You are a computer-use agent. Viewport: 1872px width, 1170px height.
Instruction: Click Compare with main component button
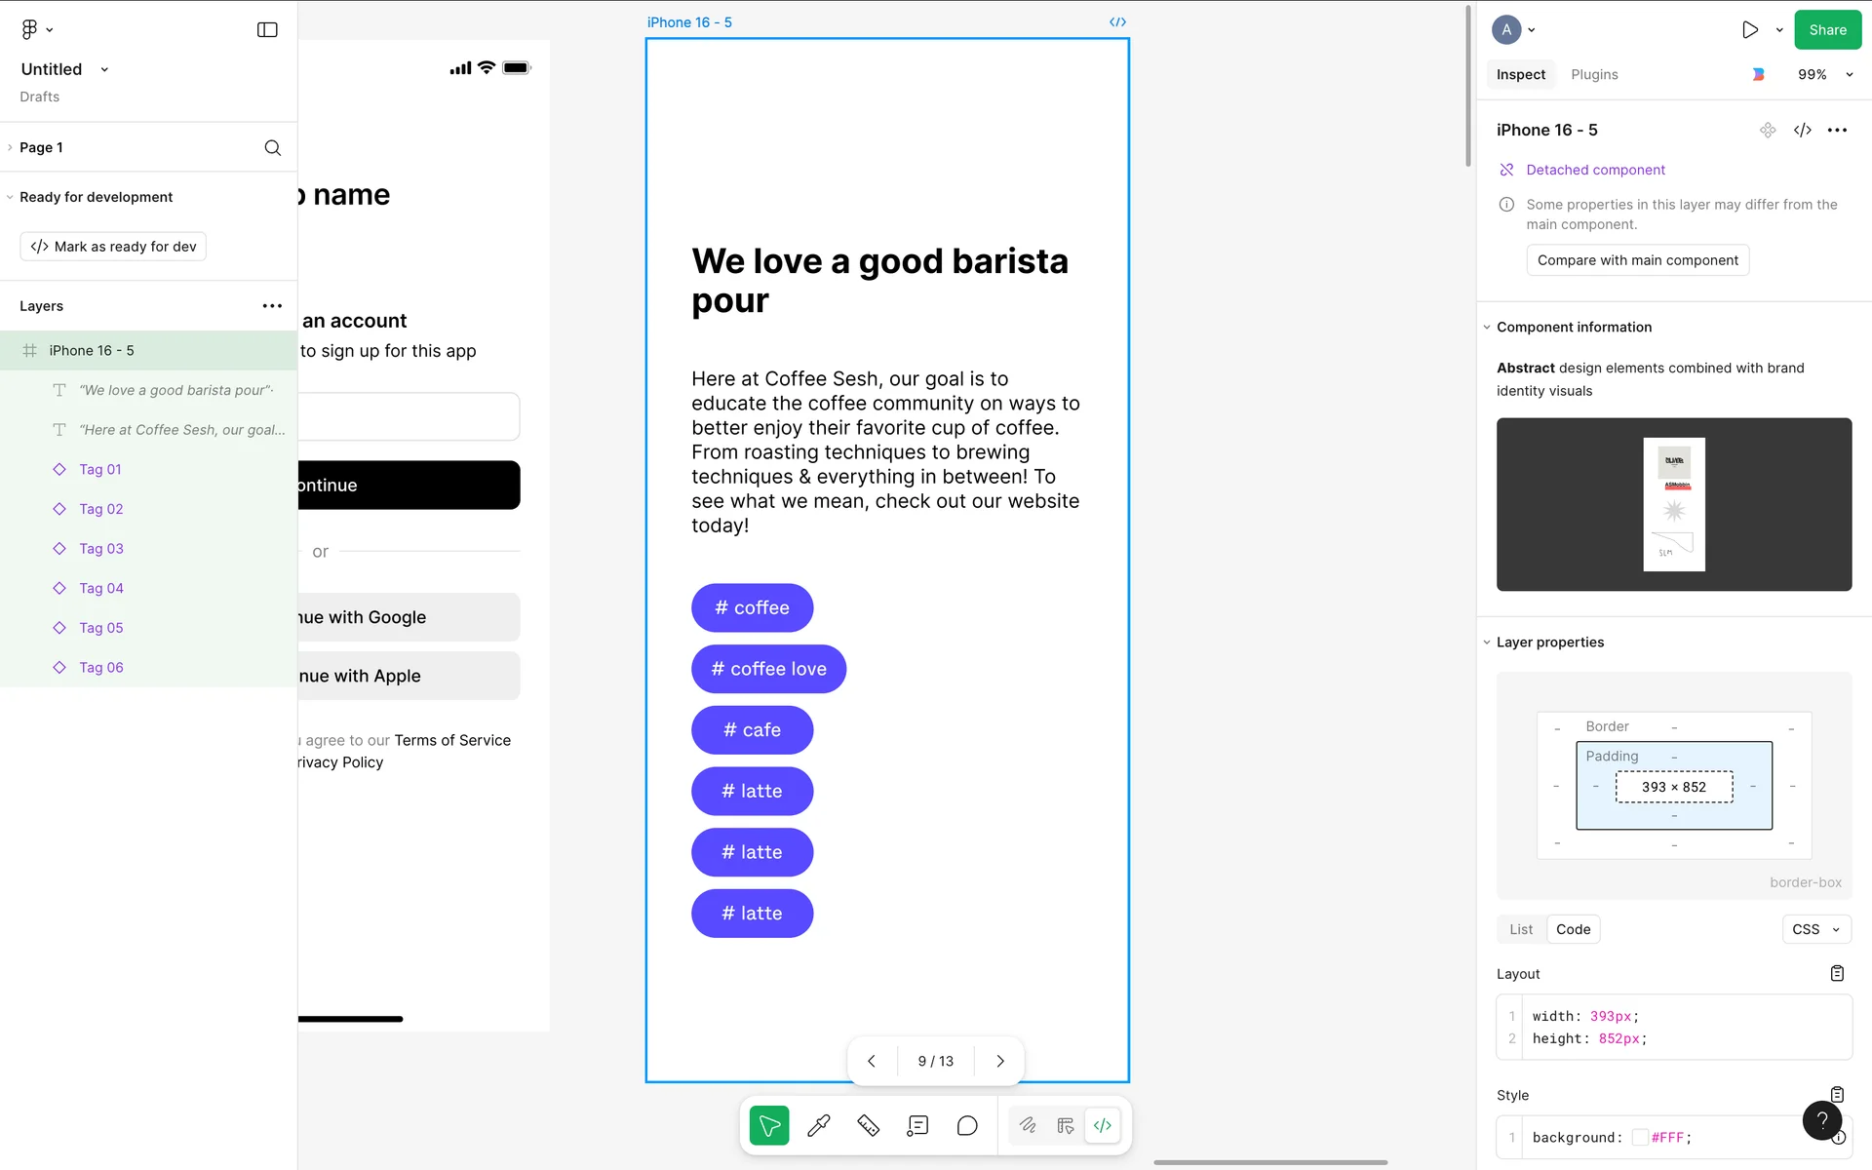[1637, 260]
